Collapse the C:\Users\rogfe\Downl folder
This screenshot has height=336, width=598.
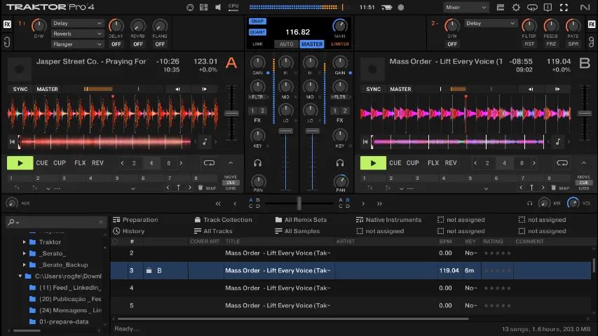tap(20, 276)
